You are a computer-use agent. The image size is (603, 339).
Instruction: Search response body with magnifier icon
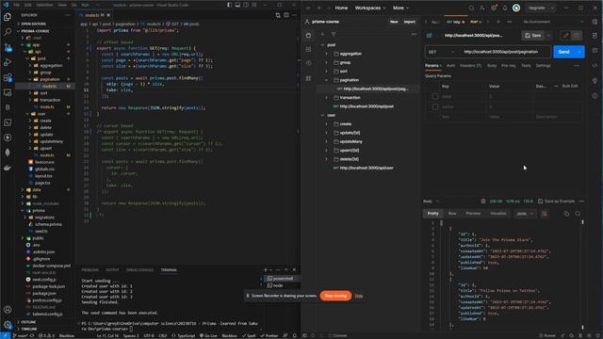(578, 214)
